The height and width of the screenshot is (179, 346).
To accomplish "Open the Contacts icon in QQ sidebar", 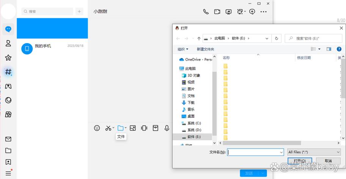I will [8, 43].
